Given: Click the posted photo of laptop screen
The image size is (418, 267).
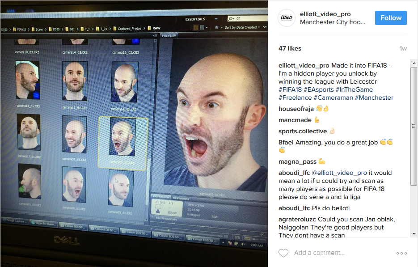Looking at the screenshot, I should pyautogui.click(x=134, y=133).
